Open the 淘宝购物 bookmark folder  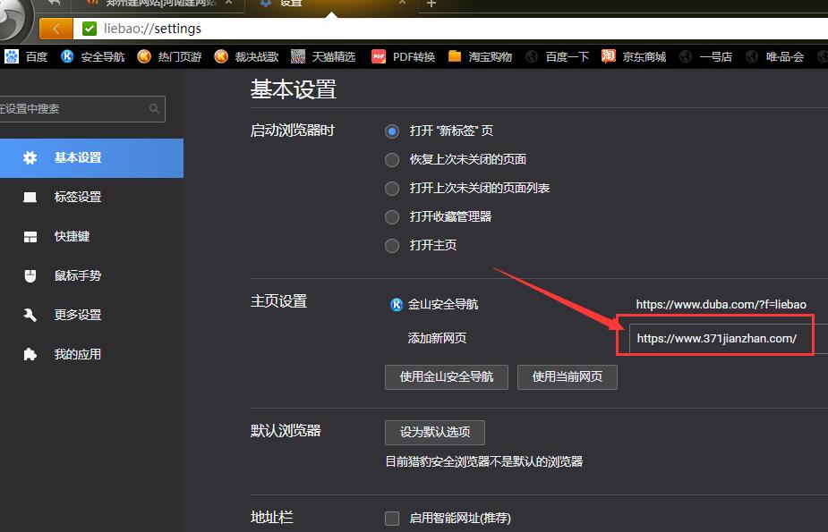click(480, 56)
